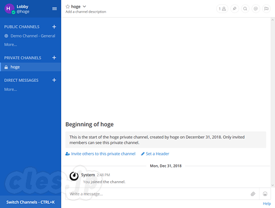
Task: Attach a file with paperclip icon
Action: pyautogui.click(x=253, y=194)
